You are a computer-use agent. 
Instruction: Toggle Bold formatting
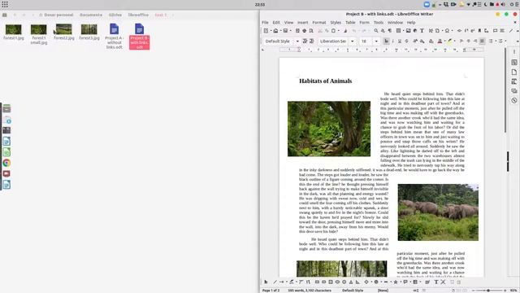pos(387,42)
